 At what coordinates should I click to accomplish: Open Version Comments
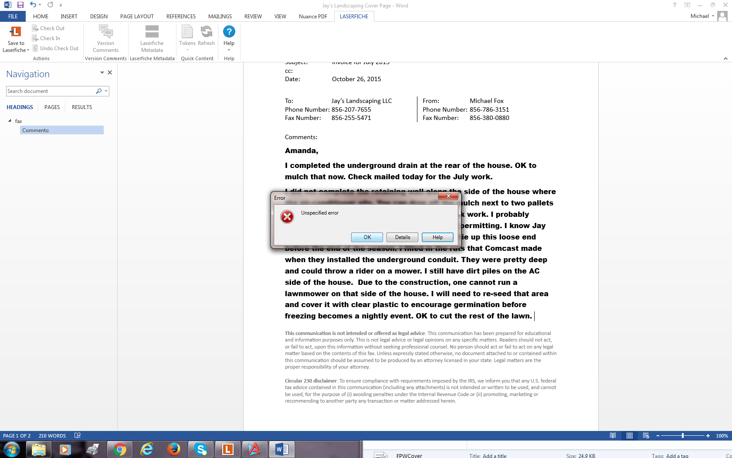[105, 39]
